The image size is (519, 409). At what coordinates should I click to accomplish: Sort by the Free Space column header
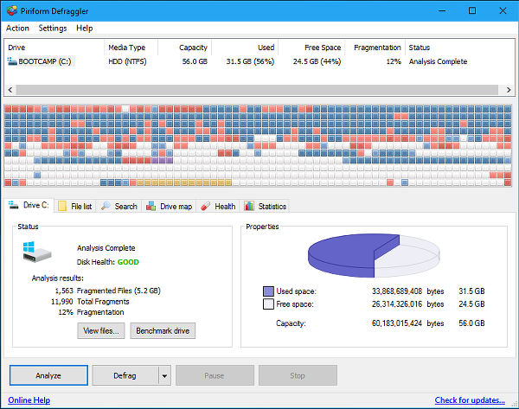click(311, 48)
